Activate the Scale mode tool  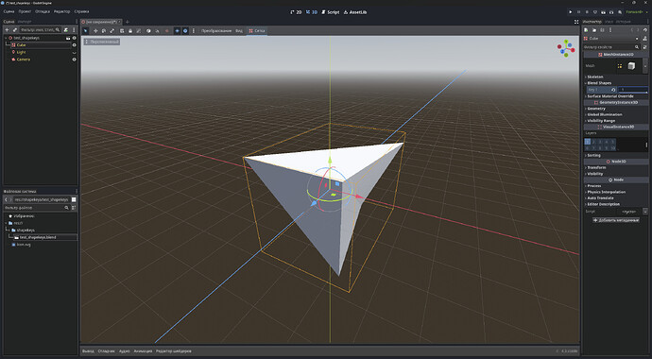click(112, 31)
